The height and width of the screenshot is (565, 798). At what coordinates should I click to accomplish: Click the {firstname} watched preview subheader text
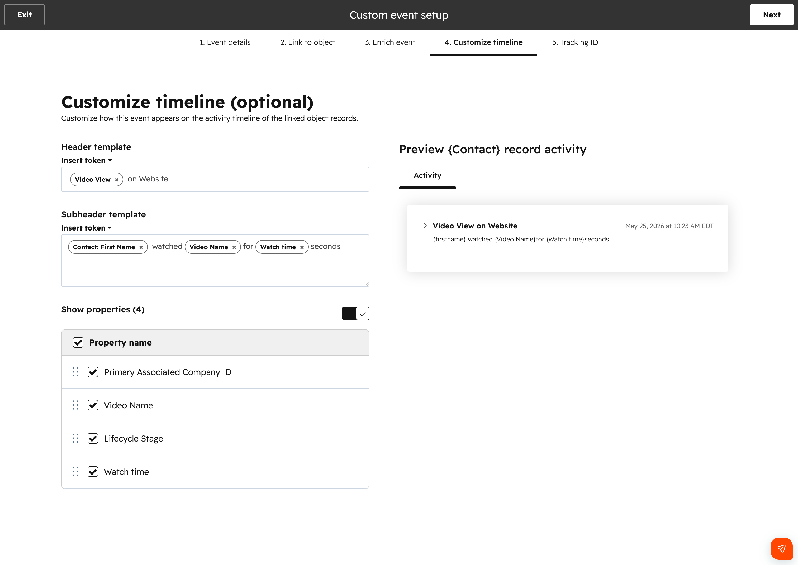pos(521,239)
